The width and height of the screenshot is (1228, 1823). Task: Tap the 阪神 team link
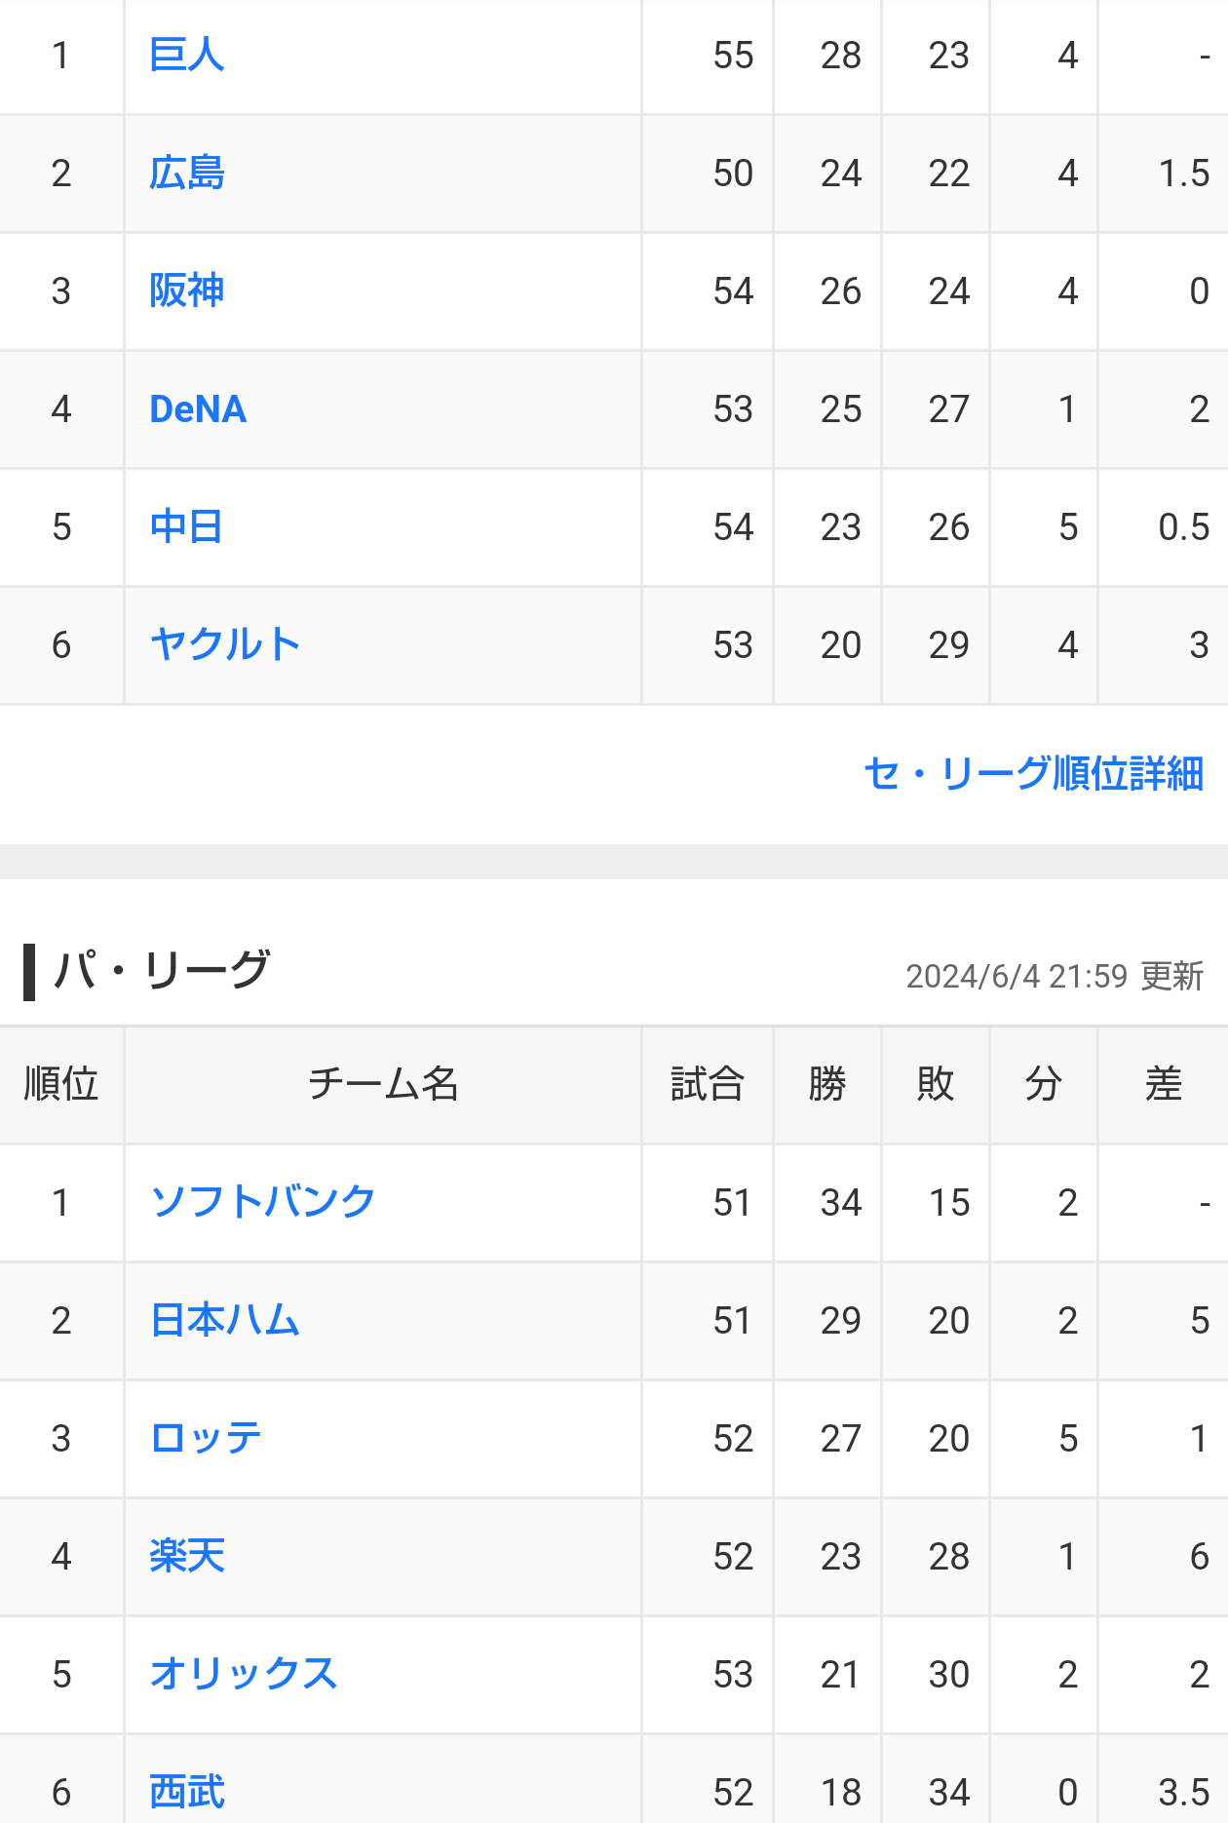(186, 291)
